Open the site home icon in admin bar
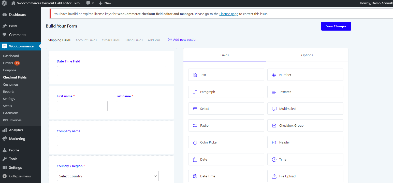This screenshot has width=393, height=183. (x=13, y=3)
